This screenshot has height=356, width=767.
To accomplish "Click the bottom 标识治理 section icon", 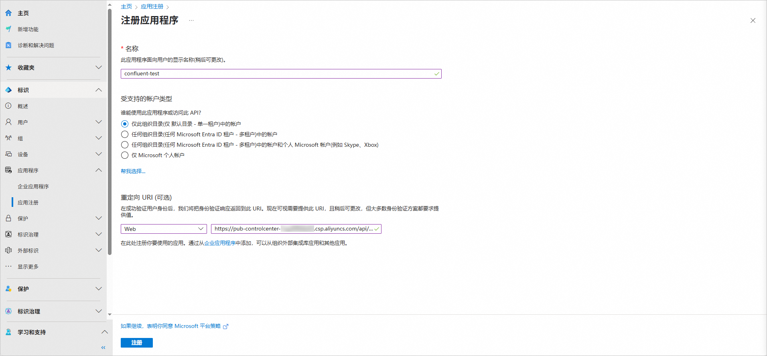I will (8, 311).
